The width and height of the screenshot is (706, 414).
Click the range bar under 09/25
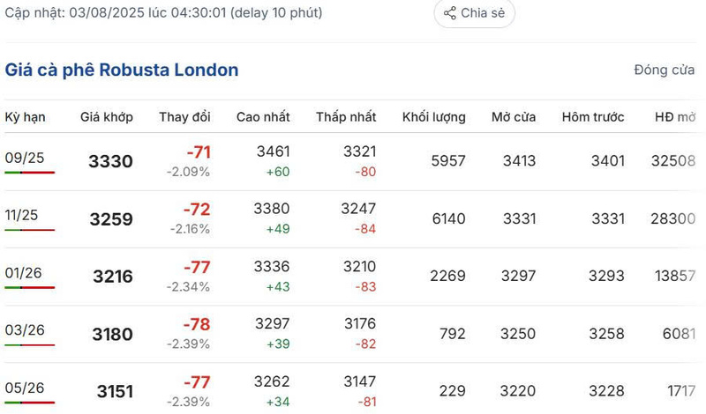(29, 173)
